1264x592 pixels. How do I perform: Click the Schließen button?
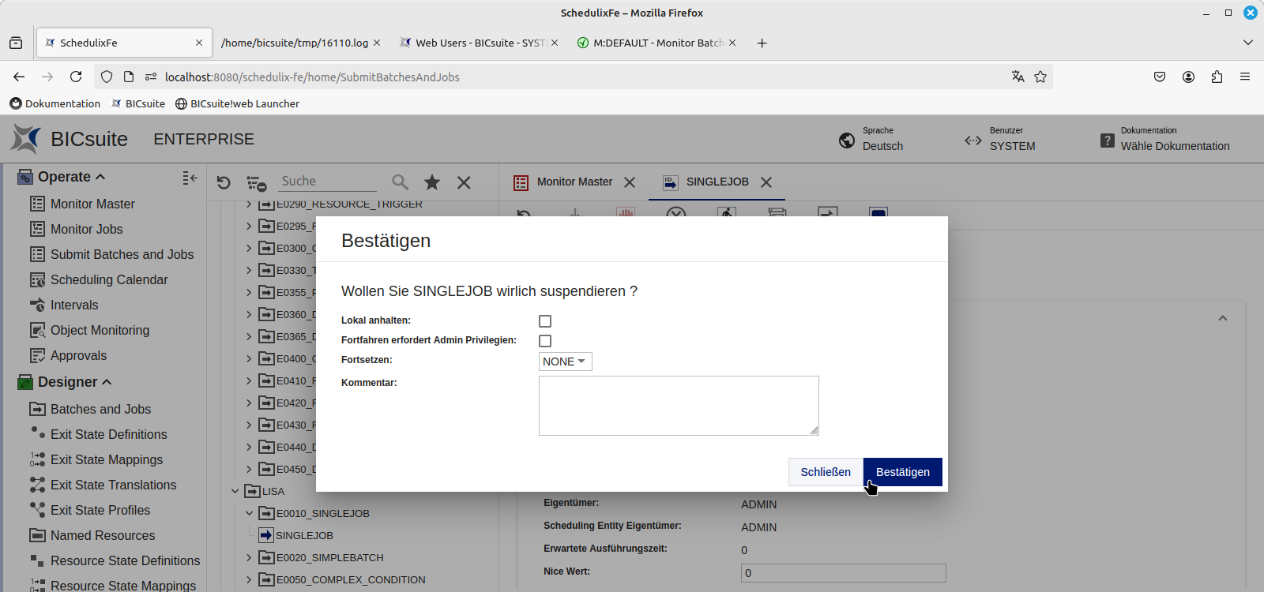point(826,472)
